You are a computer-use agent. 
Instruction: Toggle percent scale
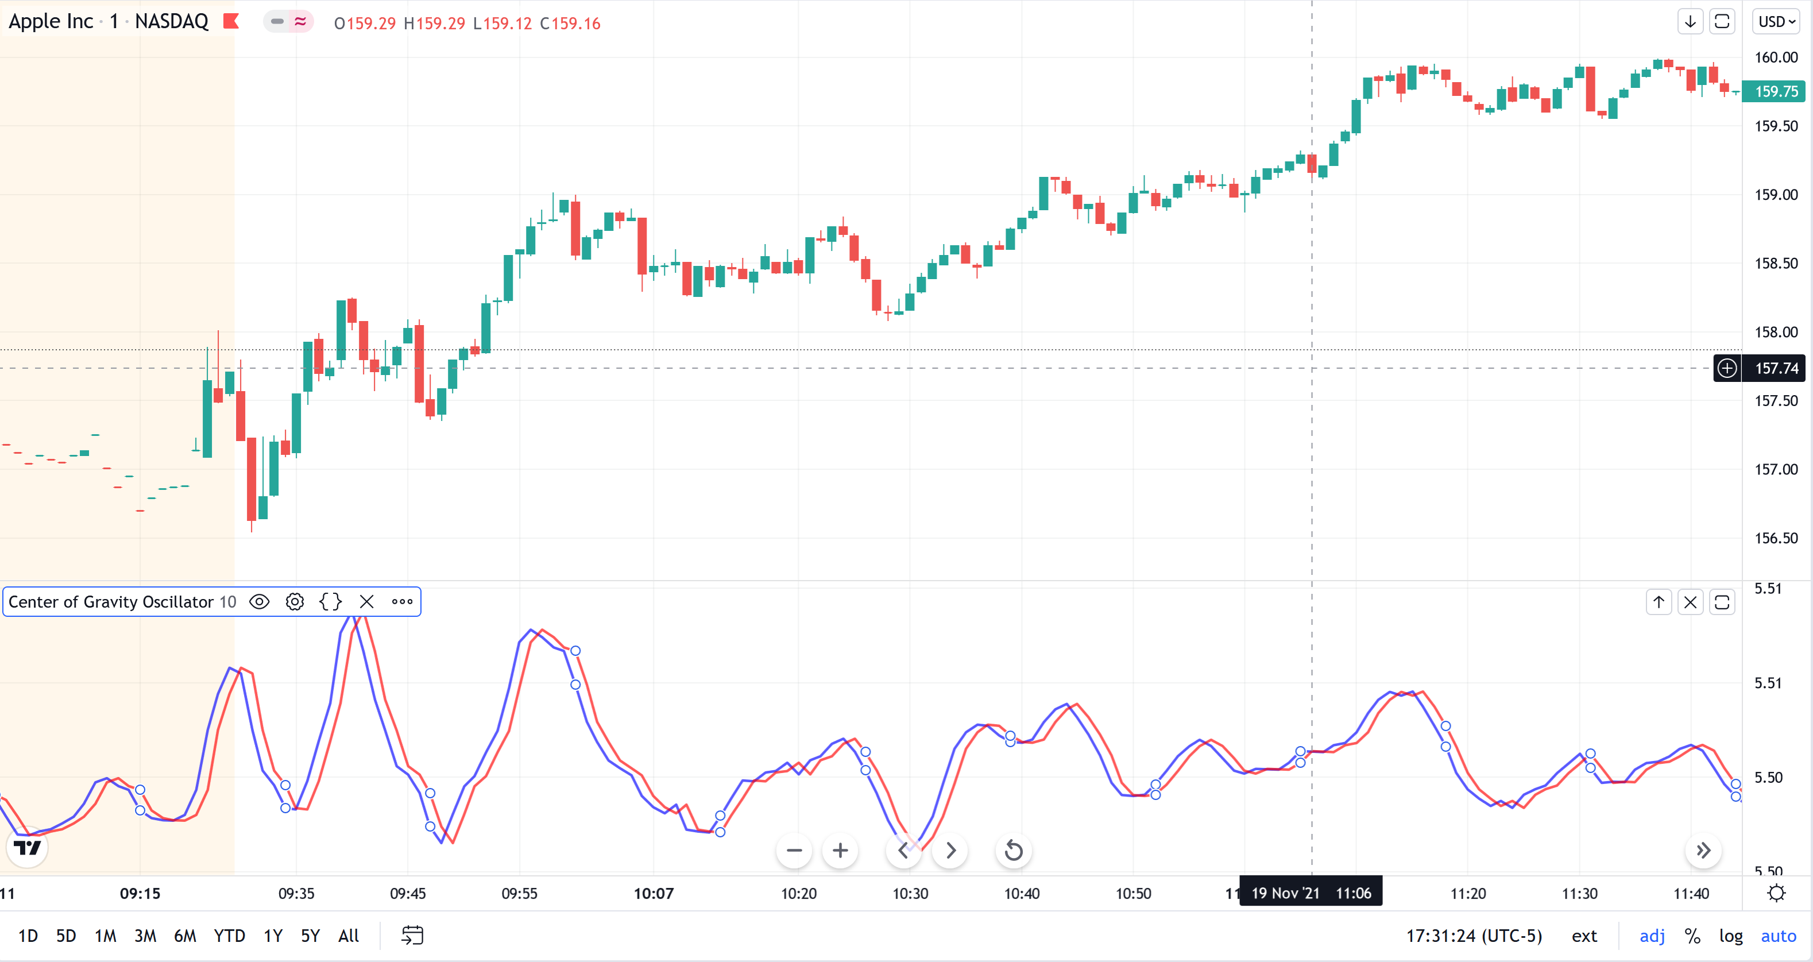pos(1692,936)
